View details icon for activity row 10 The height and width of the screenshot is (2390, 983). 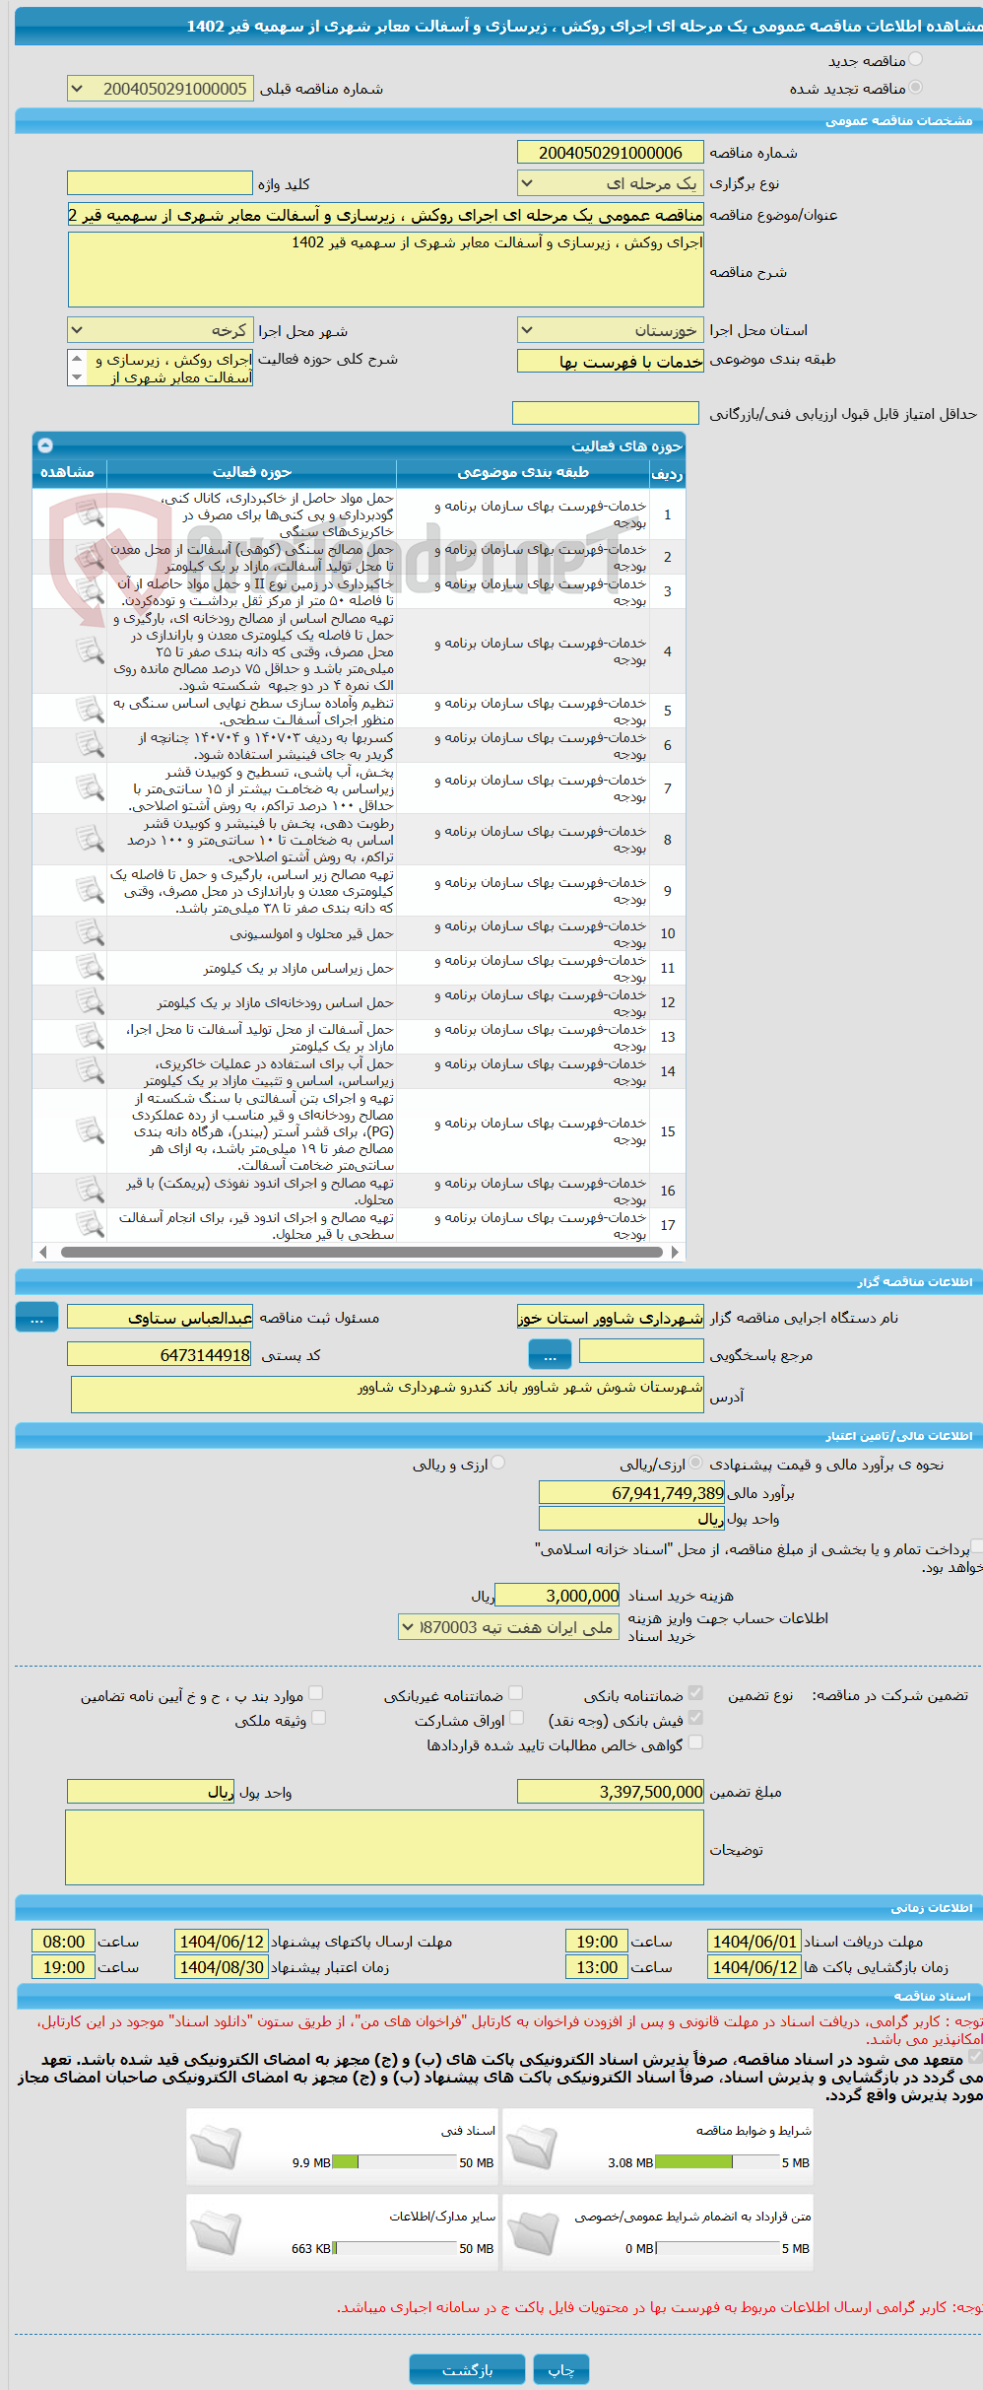click(90, 933)
